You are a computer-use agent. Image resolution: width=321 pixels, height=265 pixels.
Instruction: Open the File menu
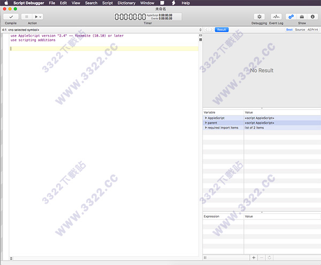coord(52,3)
